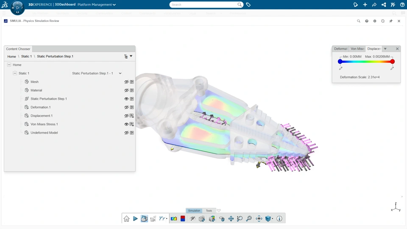Click the Share arrow icon in top bar
407x229 pixels.
pyautogui.click(x=374, y=5)
